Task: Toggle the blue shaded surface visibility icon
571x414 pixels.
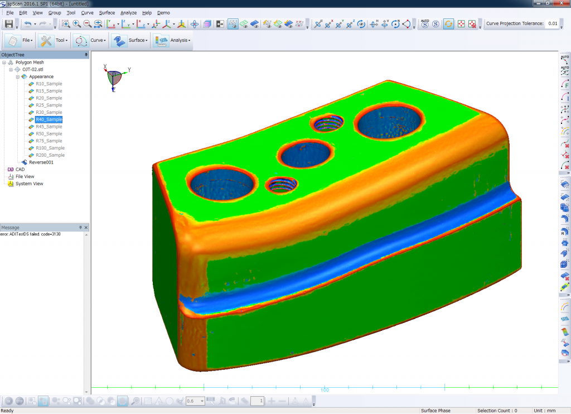Action: [254, 24]
